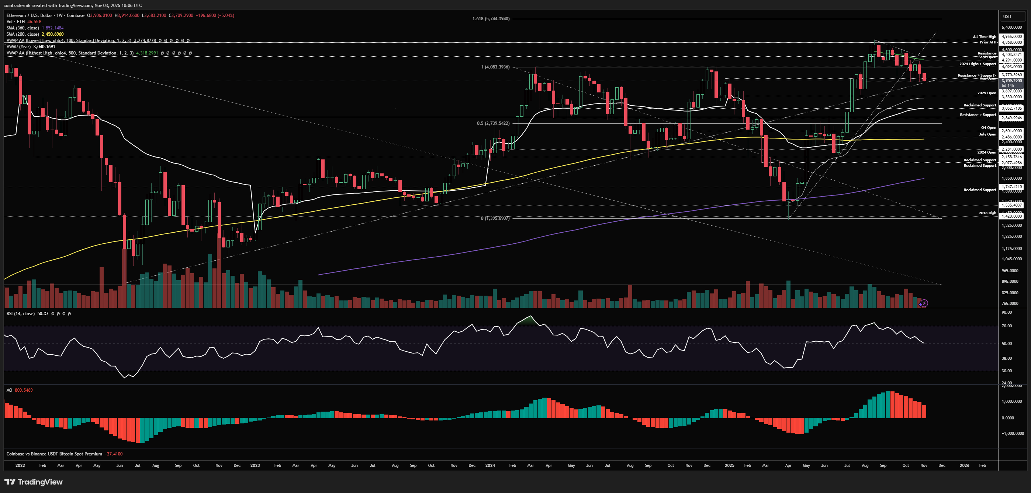The width and height of the screenshot is (1031, 493).
Task: Click the Vol · ETH volume legend
Action: [x=15, y=22]
